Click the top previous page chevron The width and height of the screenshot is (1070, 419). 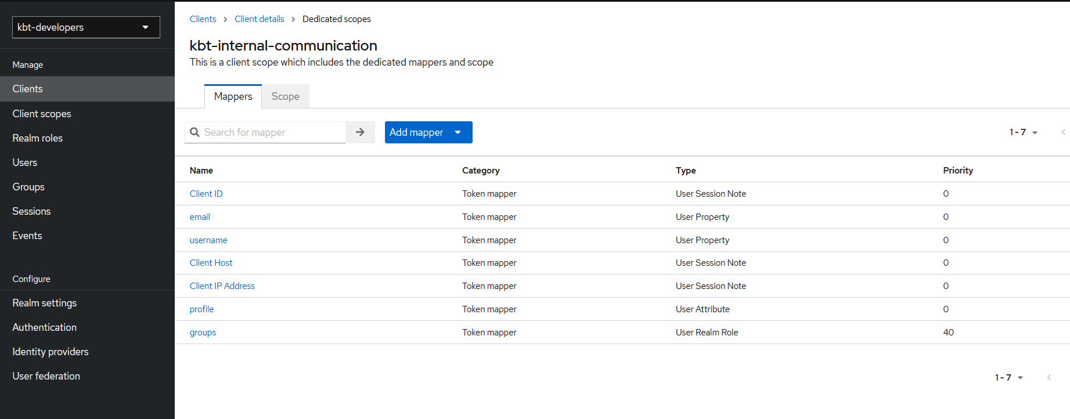click(1063, 132)
